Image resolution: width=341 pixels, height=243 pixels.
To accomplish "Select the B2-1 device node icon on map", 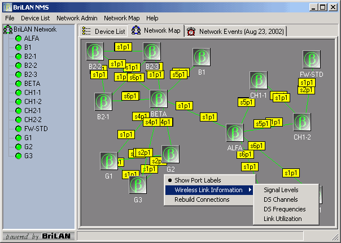I will [x=103, y=102].
